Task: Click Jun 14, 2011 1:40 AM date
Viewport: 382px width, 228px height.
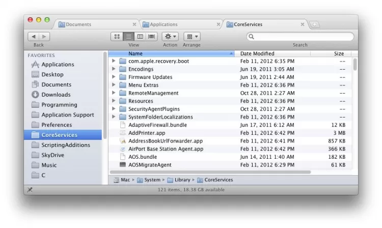Action: pyautogui.click(x=267, y=157)
